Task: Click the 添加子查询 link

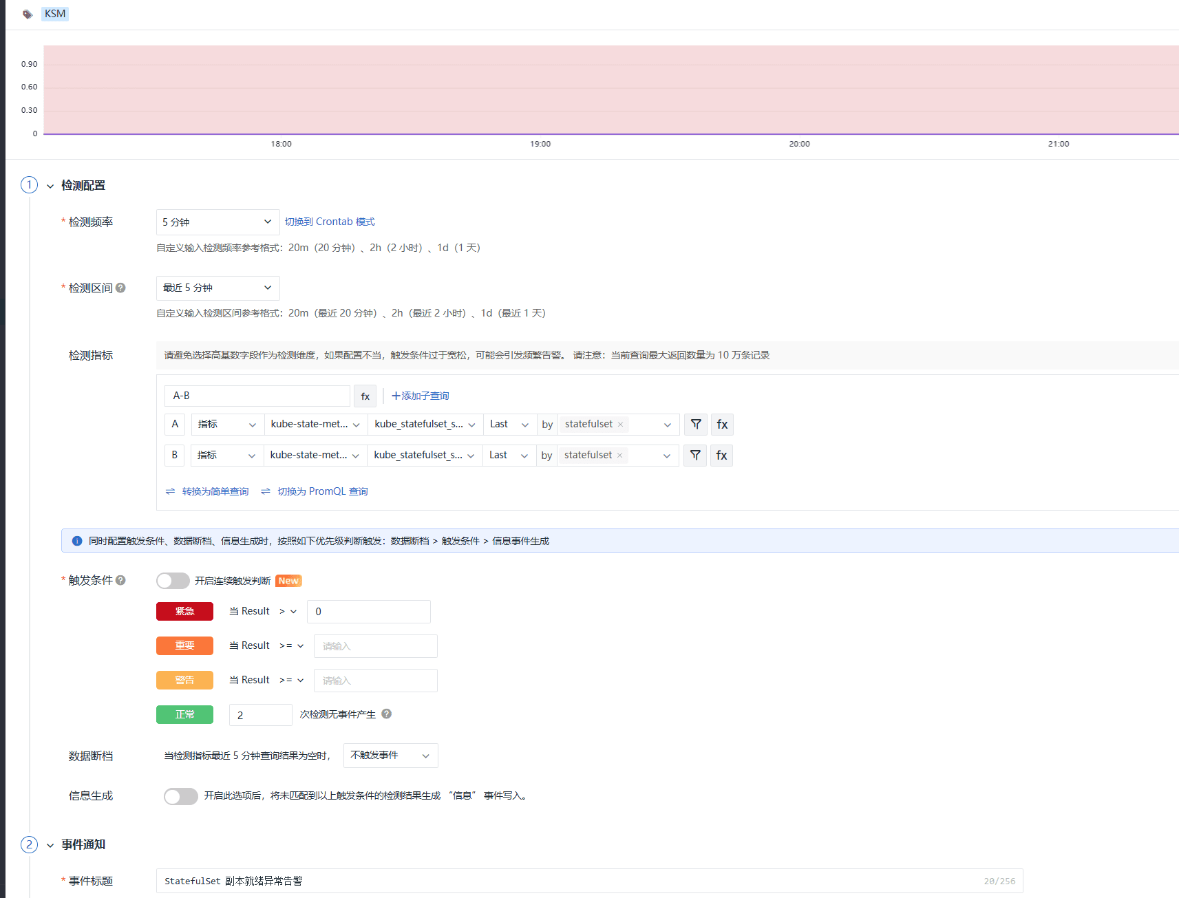Action: coord(421,396)
